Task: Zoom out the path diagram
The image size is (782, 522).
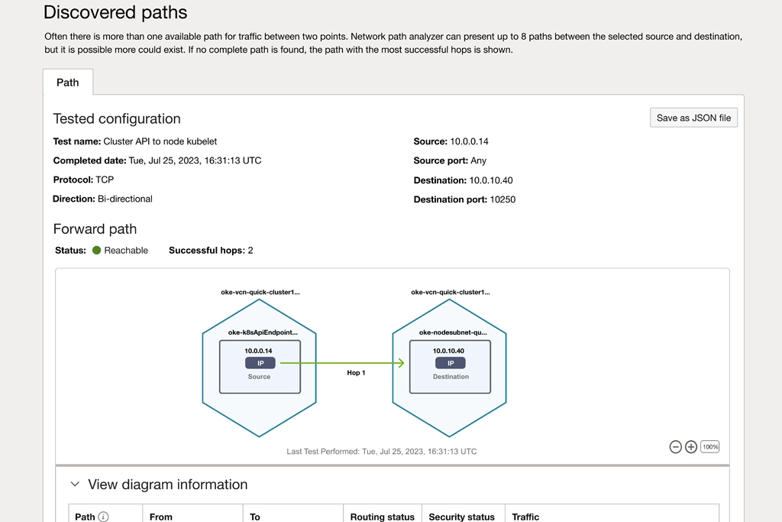Action: 675,447
